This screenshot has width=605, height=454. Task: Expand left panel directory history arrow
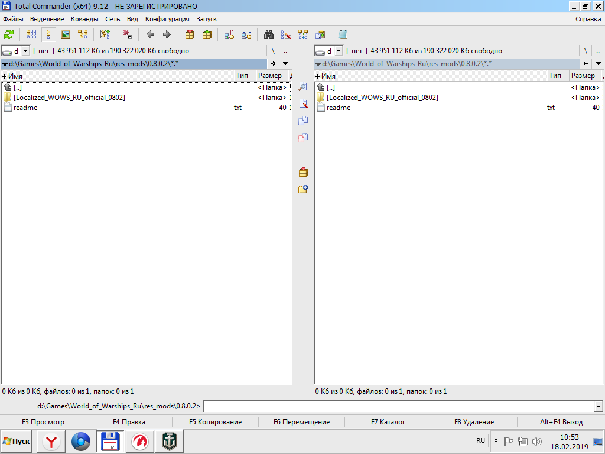pos(285,63)
